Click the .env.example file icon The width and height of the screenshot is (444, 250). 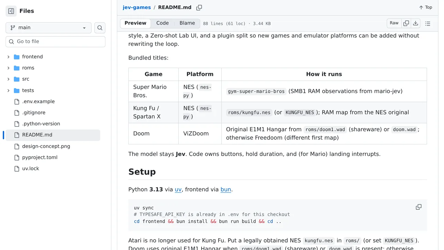tap(17, 101)
